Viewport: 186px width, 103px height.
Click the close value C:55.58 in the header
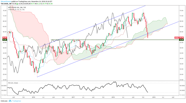tap(50, 4)
